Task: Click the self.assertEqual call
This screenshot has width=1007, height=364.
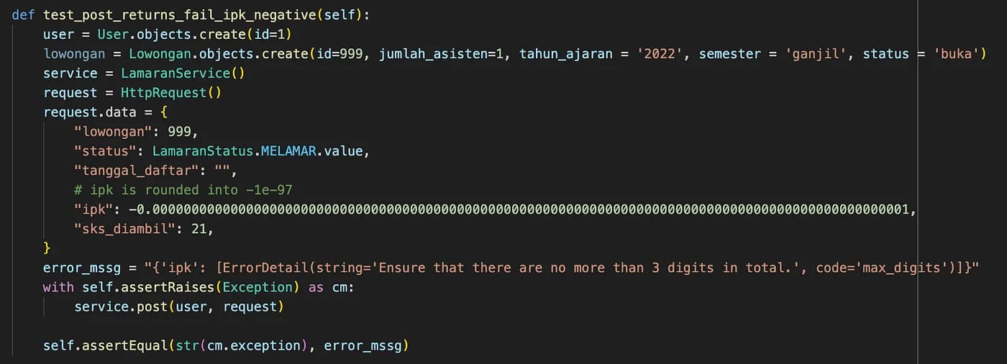Action: [x=226, y=345]
